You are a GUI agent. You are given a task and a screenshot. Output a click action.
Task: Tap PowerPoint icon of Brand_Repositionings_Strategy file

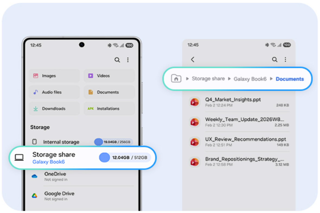pyautogui.click(x=194, y=162)
